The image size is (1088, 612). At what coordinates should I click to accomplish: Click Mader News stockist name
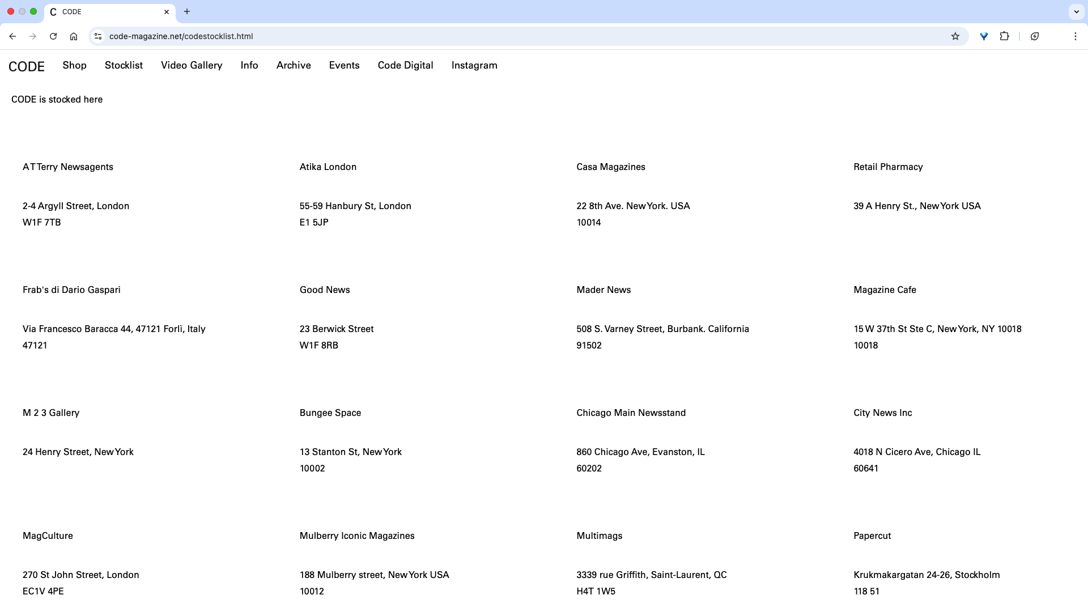pyautogui.click(x=603, y=290)
